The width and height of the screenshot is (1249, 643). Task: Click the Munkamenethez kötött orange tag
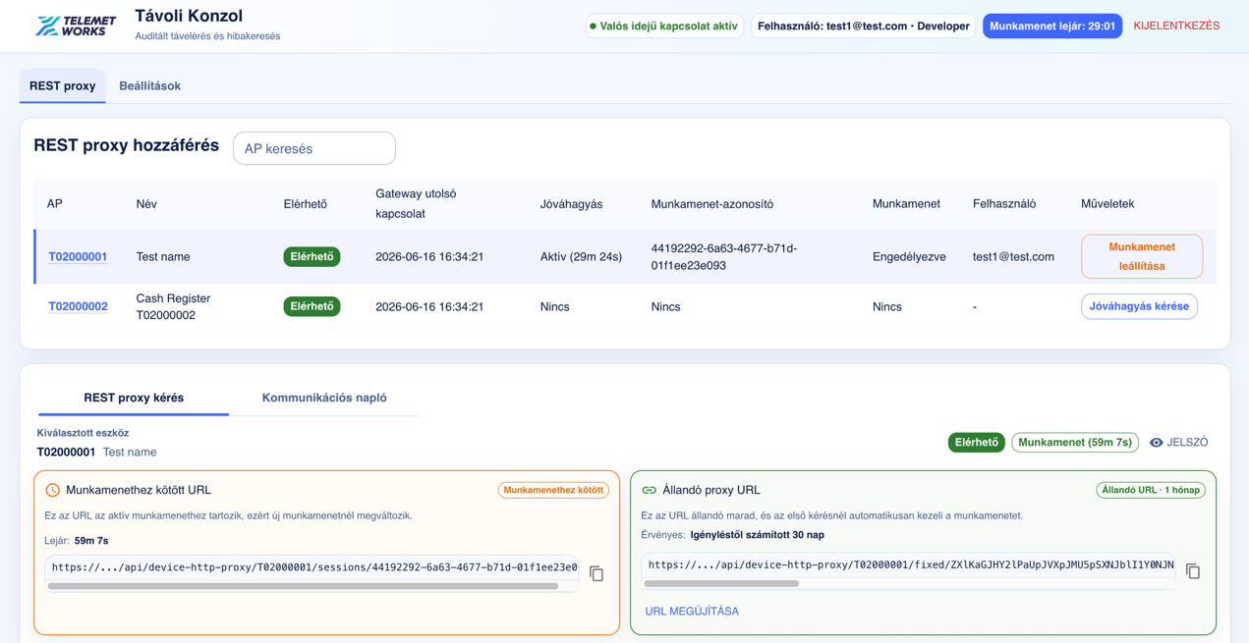[x=553, y=490]
